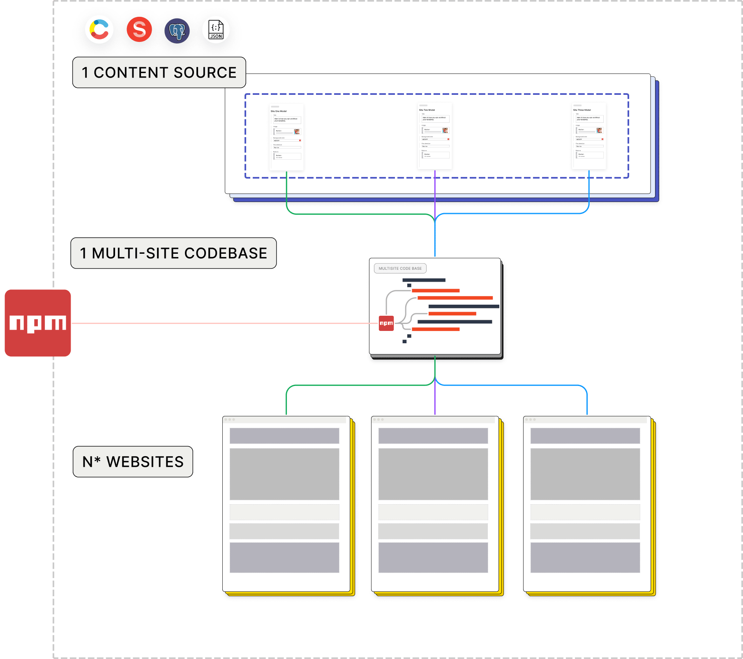
Task: Click the MULTISITE CODE BASE tag
Action: (400, 269)
